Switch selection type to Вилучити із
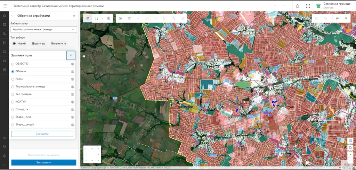This screenshot has width=356, height=170. tap(58, 43)
